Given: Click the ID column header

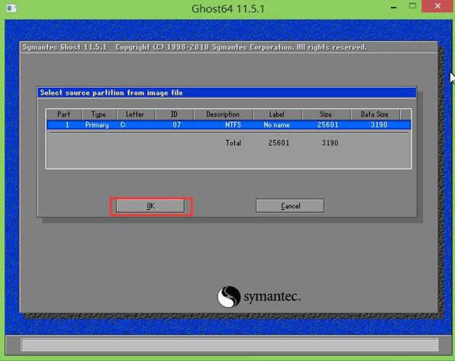Looking at the screenshot, I should [174, 114].
